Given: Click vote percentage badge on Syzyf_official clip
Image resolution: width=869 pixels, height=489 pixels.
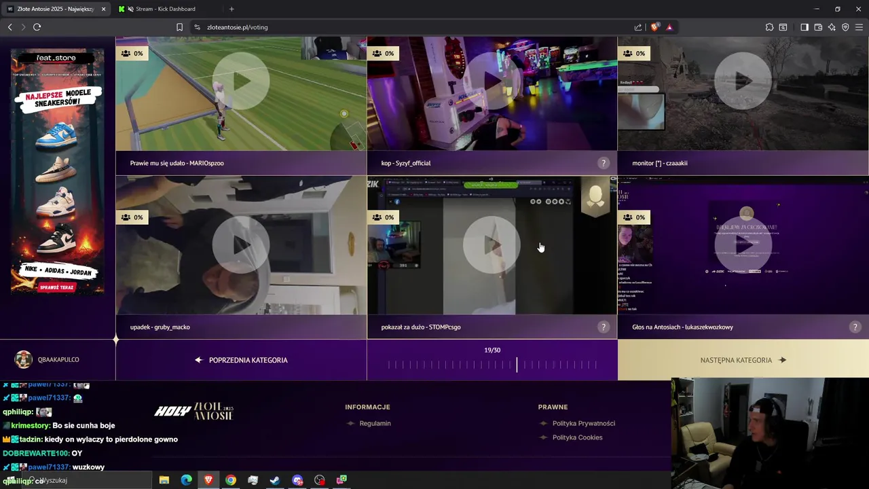Looking at the screenshot, I should point(384,53).
